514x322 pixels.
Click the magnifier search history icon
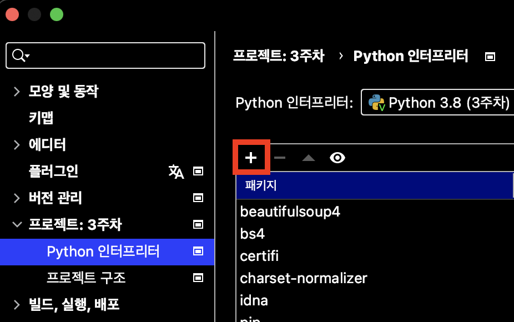tap(21, 56)
